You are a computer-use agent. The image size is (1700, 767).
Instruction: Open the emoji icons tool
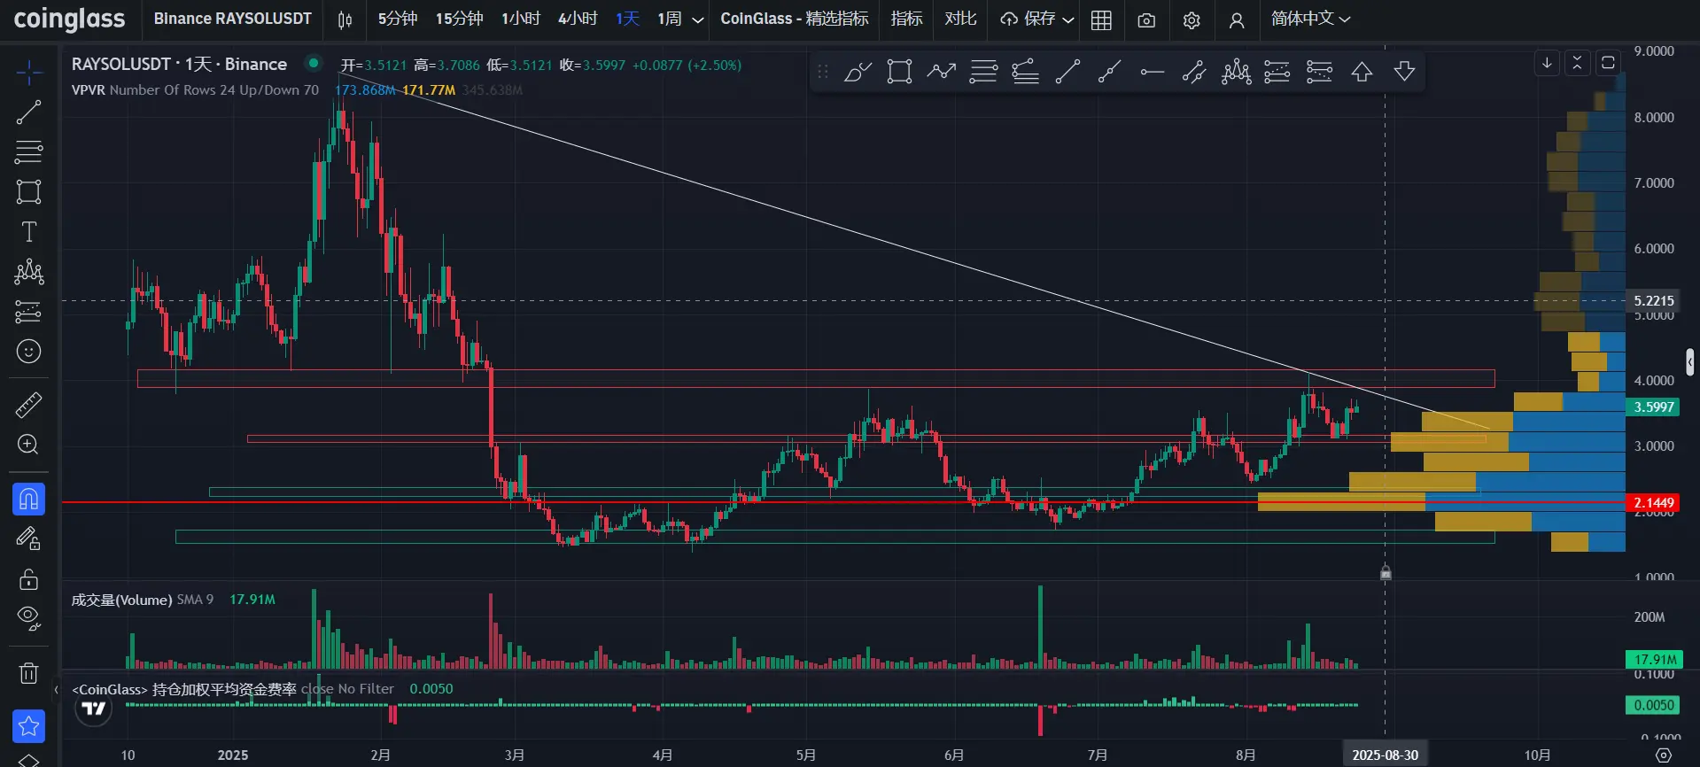[28, 352]
